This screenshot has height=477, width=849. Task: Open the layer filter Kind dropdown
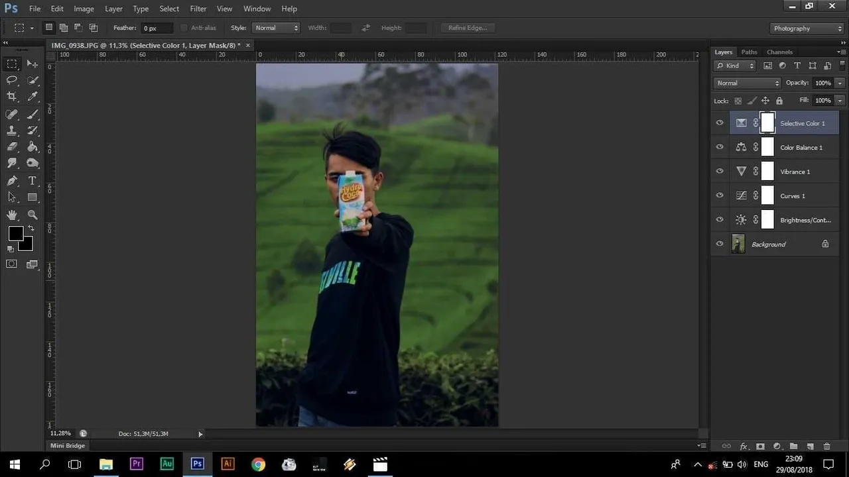735,66
